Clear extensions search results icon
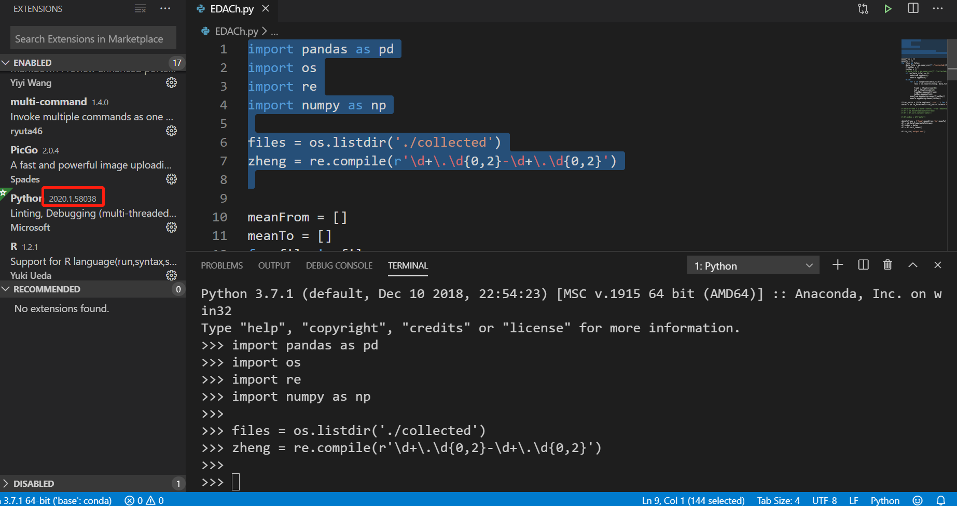 point(139,8)
